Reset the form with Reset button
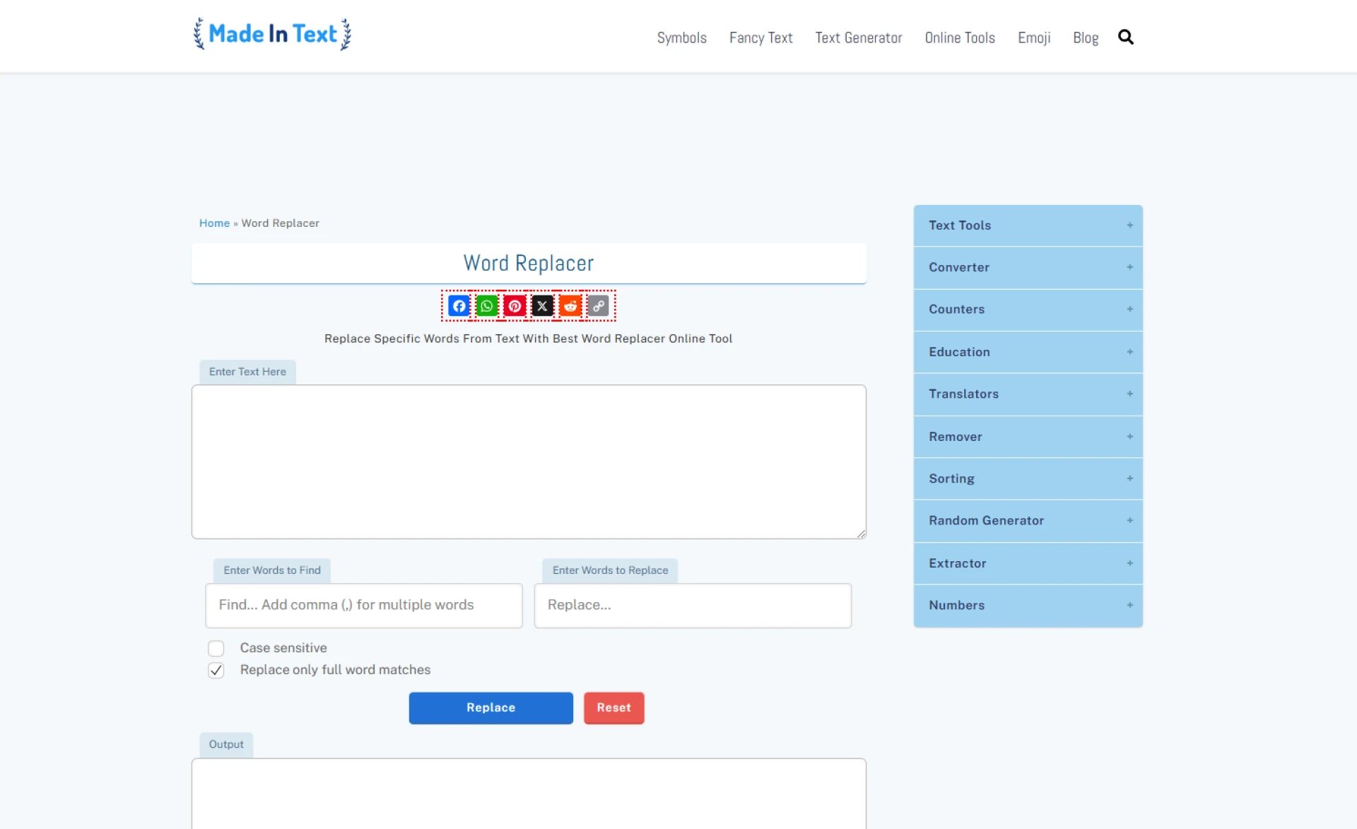 [x=613, y=707]
